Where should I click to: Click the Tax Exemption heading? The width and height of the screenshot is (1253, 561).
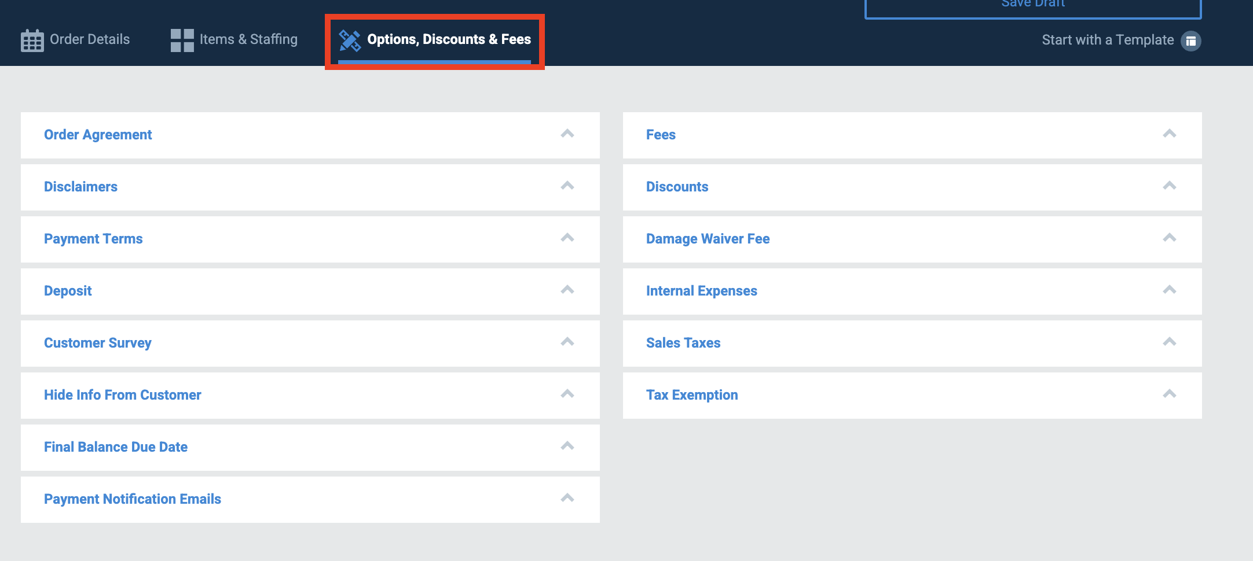click(692, 395)
